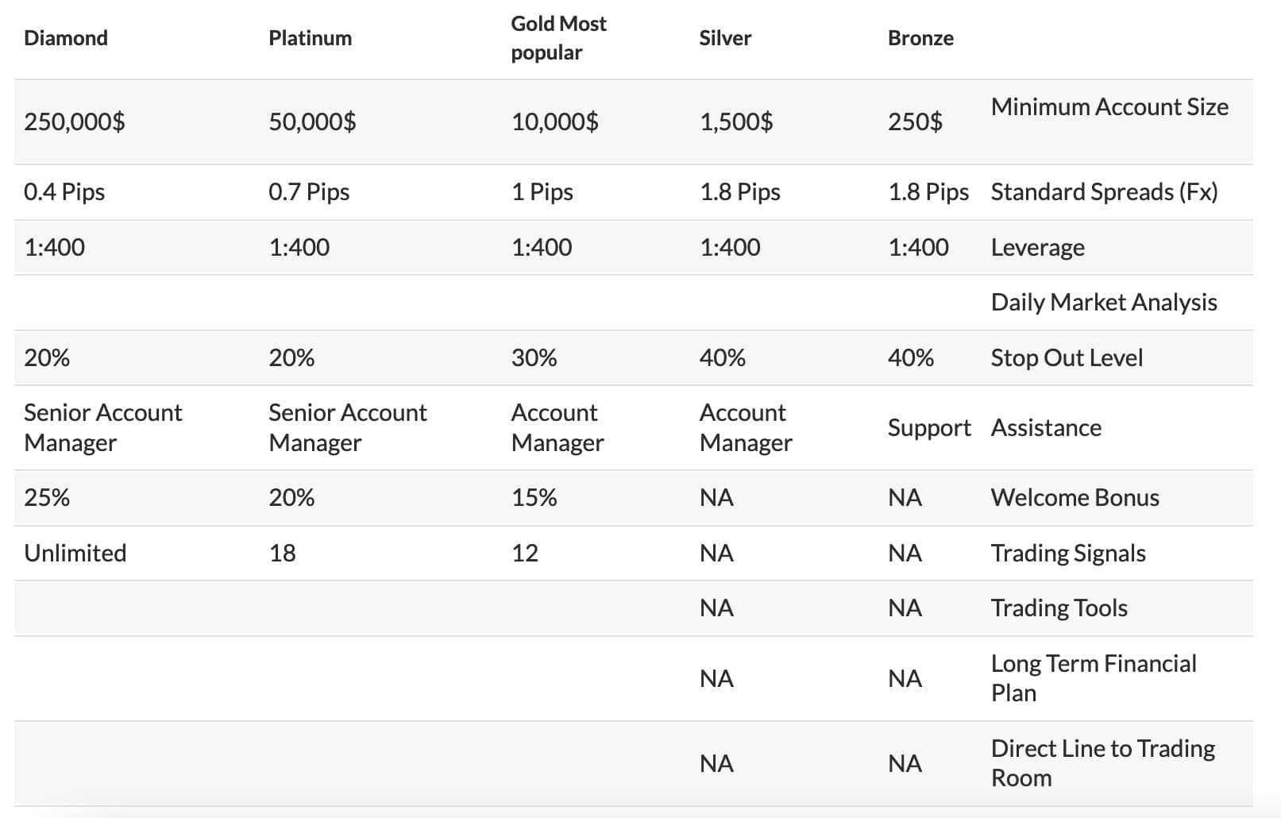
Task: Click the Silver column header
Action: coord(724,38)
